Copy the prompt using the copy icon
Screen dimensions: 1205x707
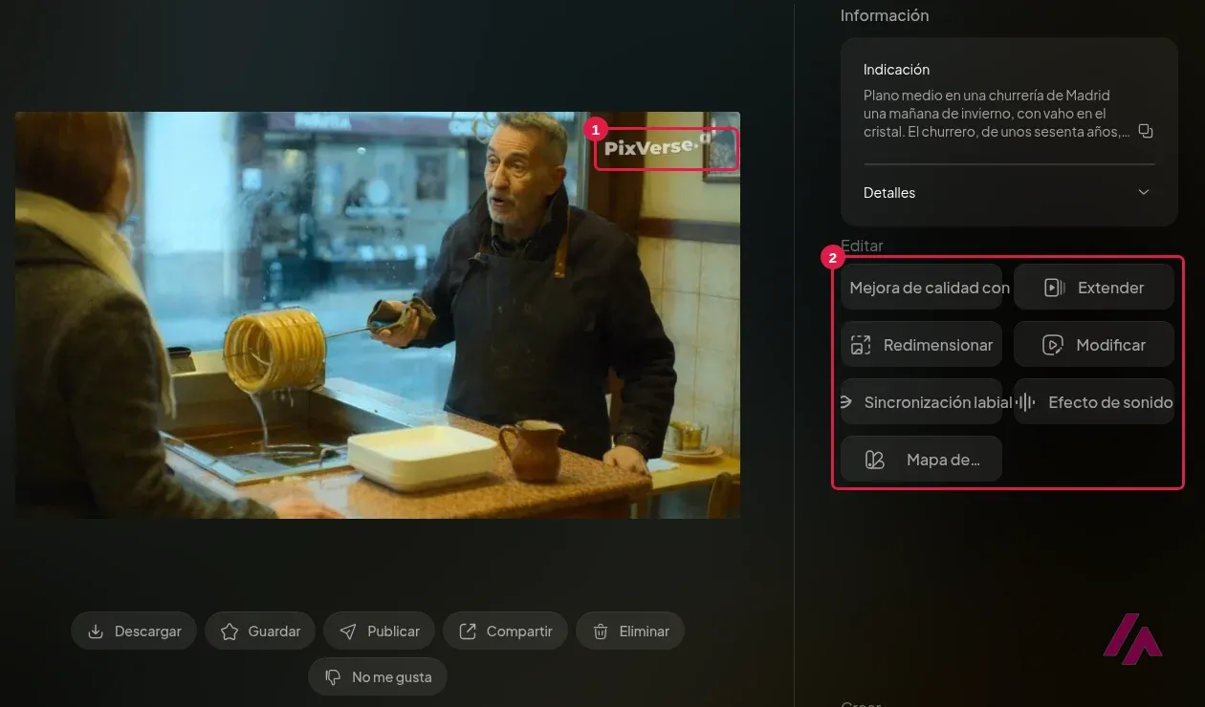click(x=1146, y=132)
